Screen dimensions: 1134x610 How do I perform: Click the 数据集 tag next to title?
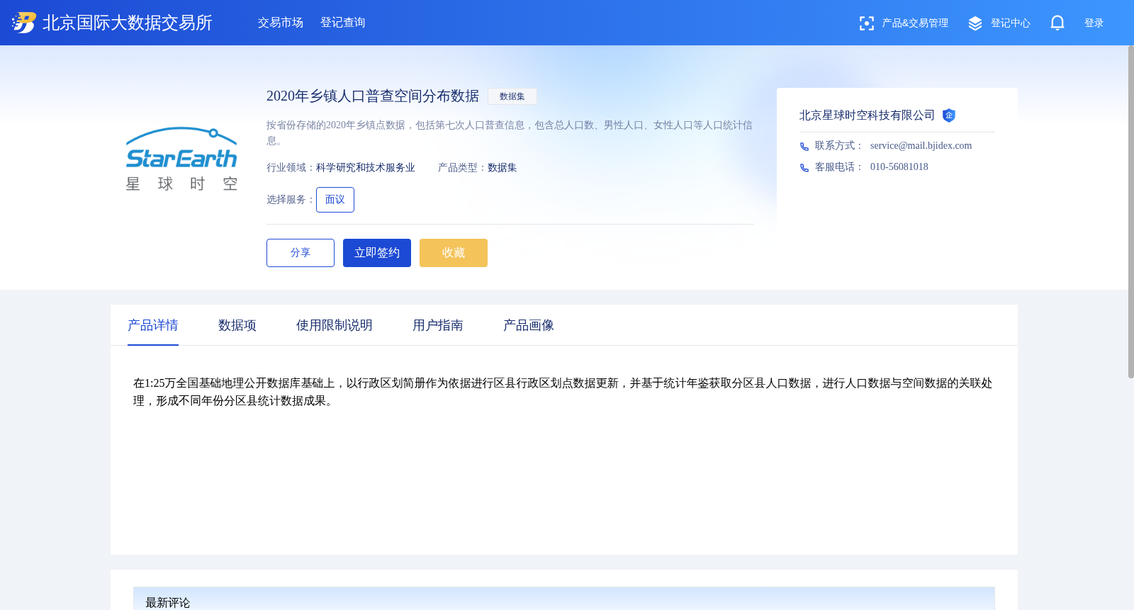[x=512, y=96]
